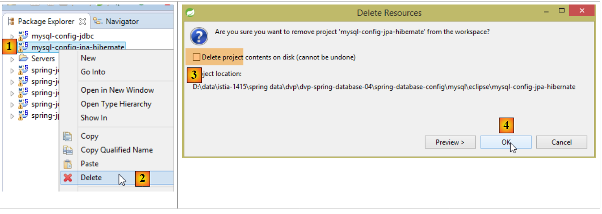The height and width of the screenshot is (214, 602).
Task: Select the mysql-config-jpa-hibernate project
Action: (x=78, y=47)
